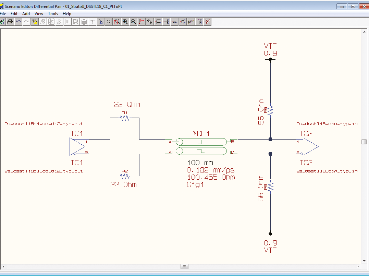Screen dimensions: 369x276
Task: Maximize the Scenario Editor window
Action: pyautogui.click(x=353, y=7)
